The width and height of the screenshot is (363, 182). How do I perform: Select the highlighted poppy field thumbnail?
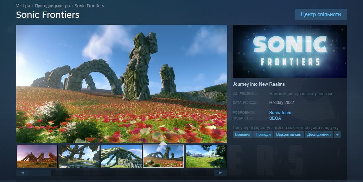pos(164,156)
